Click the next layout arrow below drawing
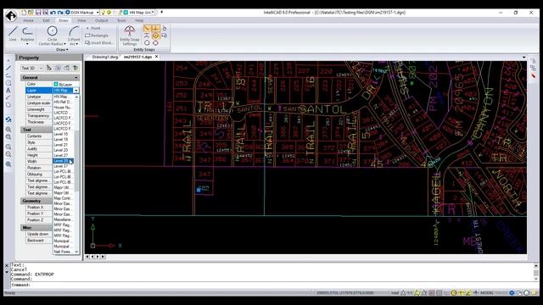 [98, 257]
